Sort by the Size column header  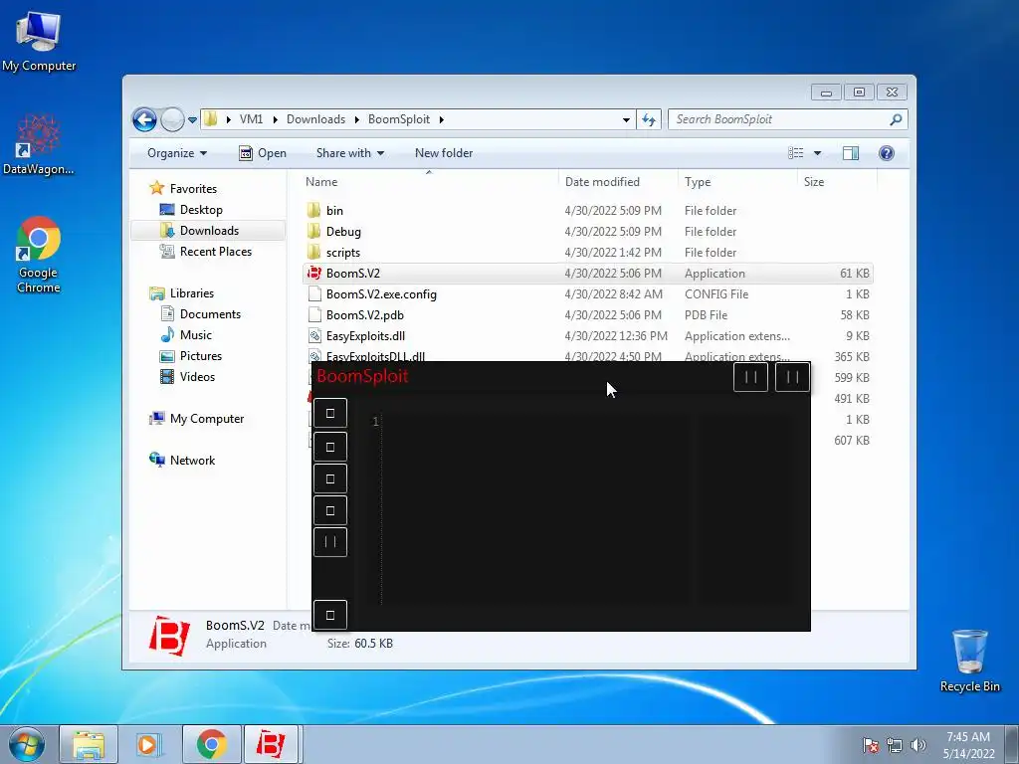[x=837, y=182]
